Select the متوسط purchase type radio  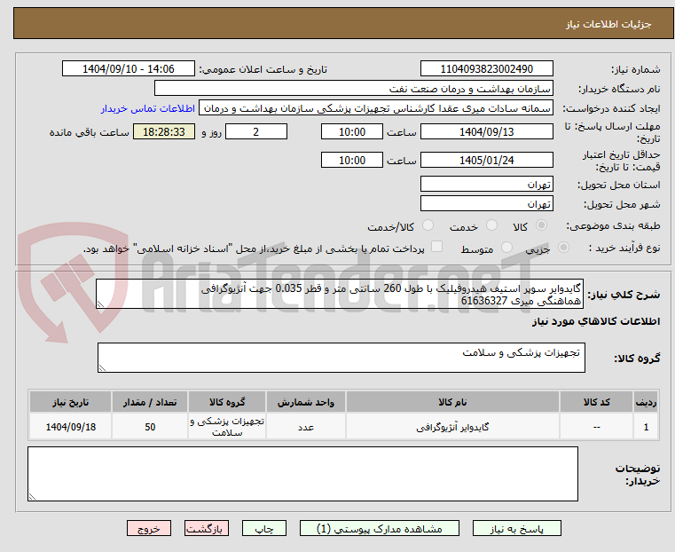click(506, 247)
